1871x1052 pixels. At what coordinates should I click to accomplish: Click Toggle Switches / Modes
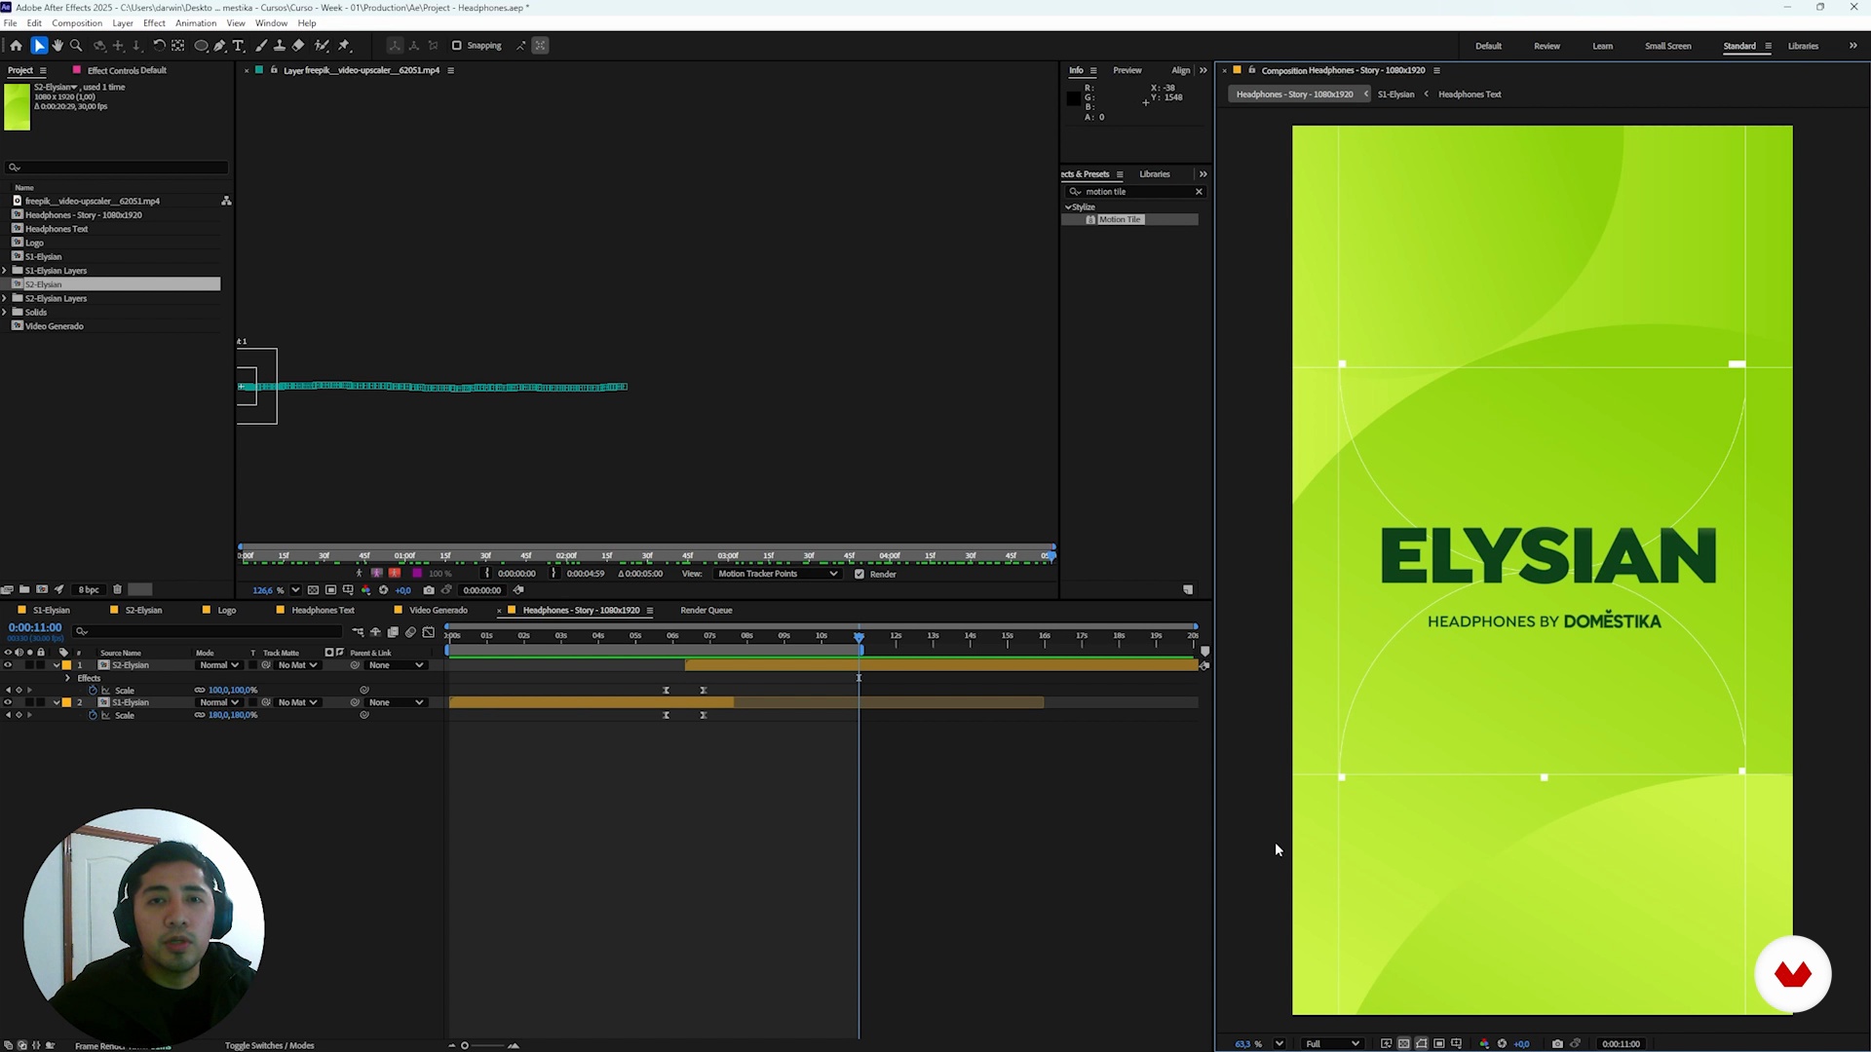click(269, 1045)
